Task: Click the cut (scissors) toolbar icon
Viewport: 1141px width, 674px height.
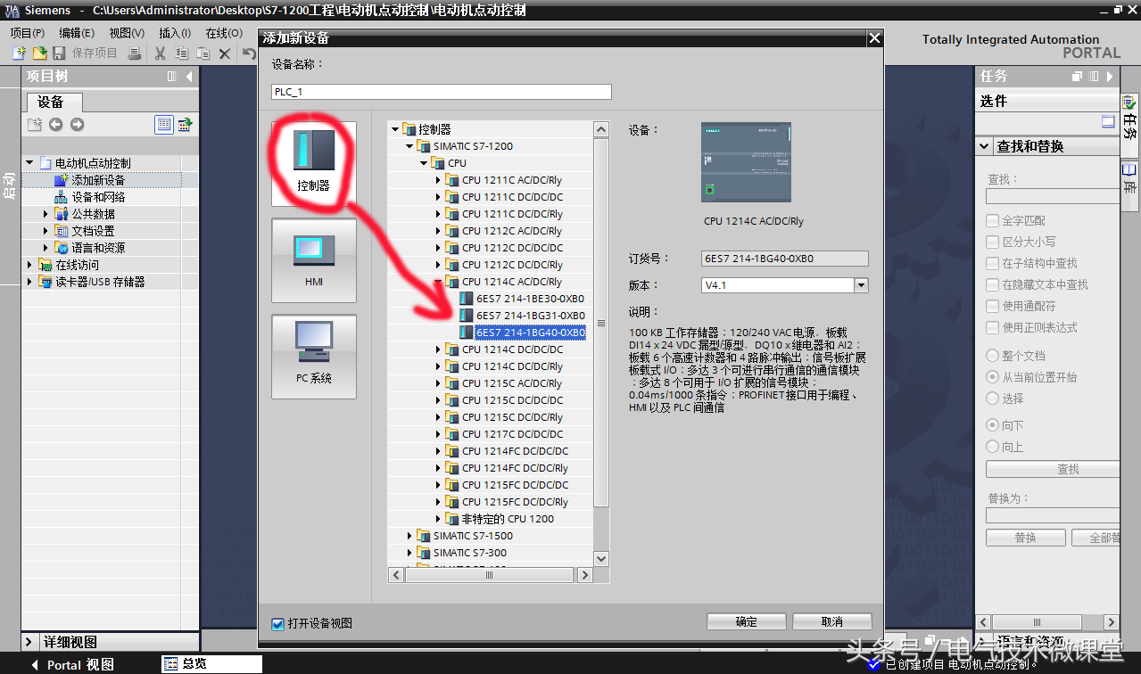Action: pos(161,53)
